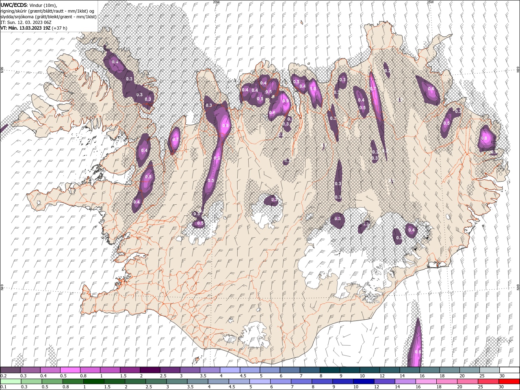
Task: Click the '20W' longitude label at top
Action: click(x=216, y=2)
